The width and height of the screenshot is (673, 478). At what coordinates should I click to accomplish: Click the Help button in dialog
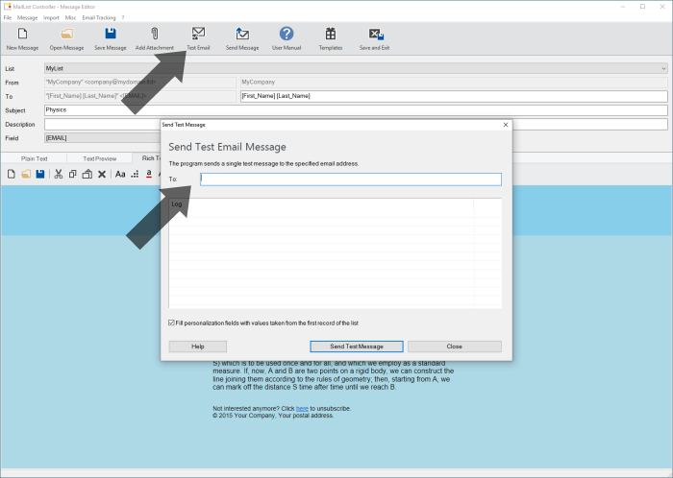pyautogui.click(x=198, y=347)
